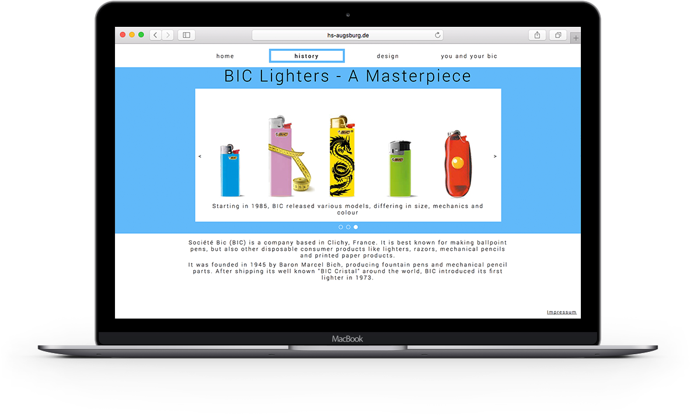Reload the page via the refresh icon
The width and height of the screenshot is (690, 415).
point(437,35)
